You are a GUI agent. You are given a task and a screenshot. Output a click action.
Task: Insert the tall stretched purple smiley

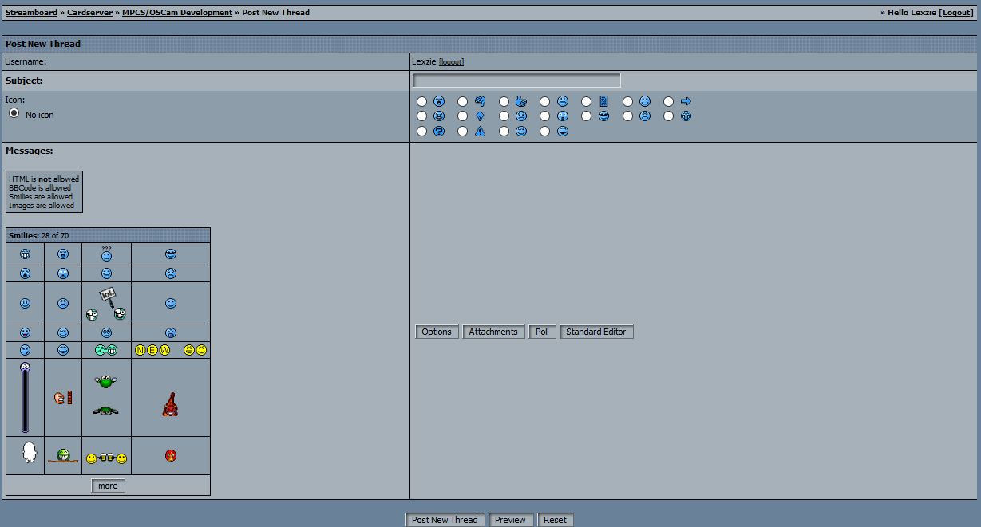25,397
